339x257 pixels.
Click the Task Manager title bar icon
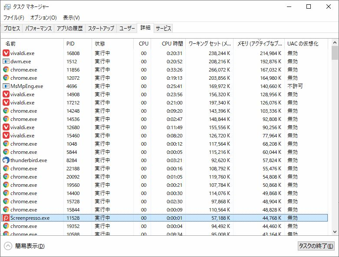coord(7,7)
